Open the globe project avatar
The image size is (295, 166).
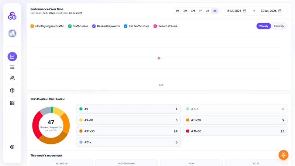(x=12, y=34)
